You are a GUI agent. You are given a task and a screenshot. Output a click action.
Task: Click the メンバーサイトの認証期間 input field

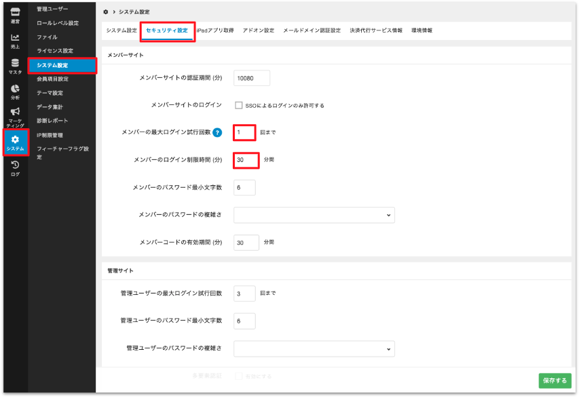click(x=251, y=78)
